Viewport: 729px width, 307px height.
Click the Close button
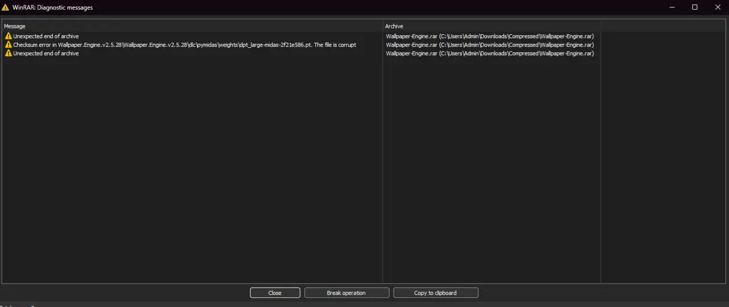[x=275, y=293]
